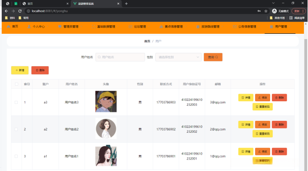Click the person icon next to 个人中心

29,27
